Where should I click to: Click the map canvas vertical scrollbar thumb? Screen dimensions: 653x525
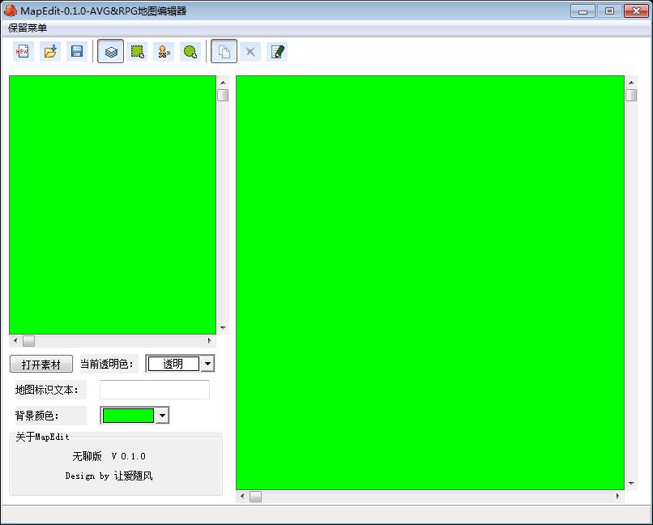[631, 96]
